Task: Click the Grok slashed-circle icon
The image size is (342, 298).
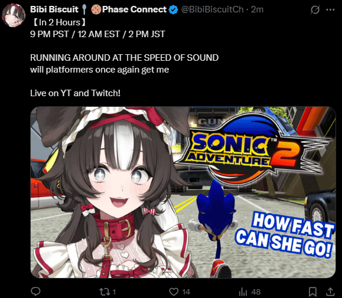Action: pos(315,9)
